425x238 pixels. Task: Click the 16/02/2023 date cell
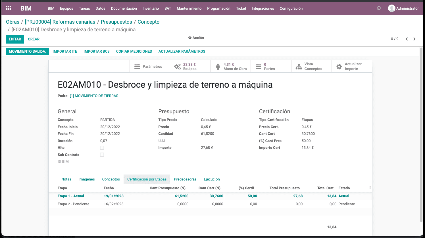click(x=114, y=204)
